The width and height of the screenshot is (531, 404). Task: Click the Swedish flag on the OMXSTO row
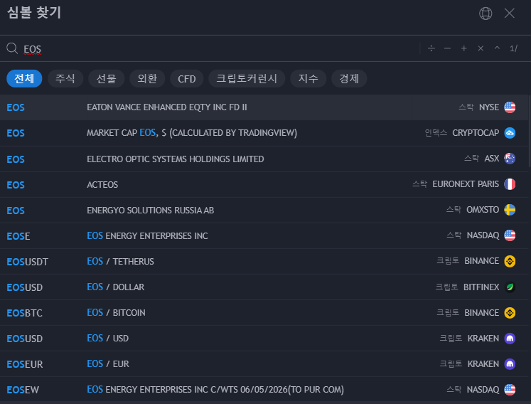click(510, 210)
